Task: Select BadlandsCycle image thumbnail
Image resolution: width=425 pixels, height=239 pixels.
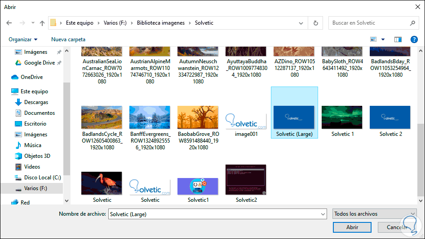Action: [102, 117]
